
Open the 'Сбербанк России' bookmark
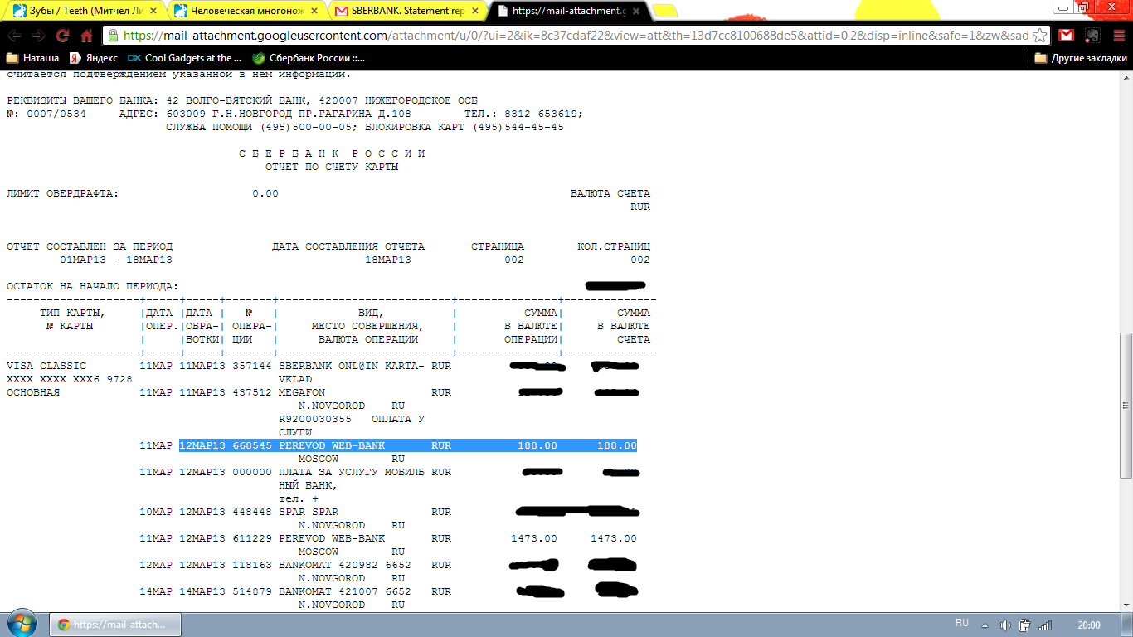(x=308, y=58)
